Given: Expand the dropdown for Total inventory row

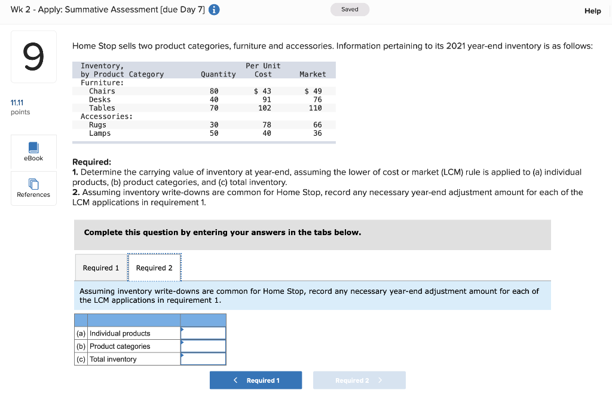Looking at the screenshot, I should coord(183,358).
